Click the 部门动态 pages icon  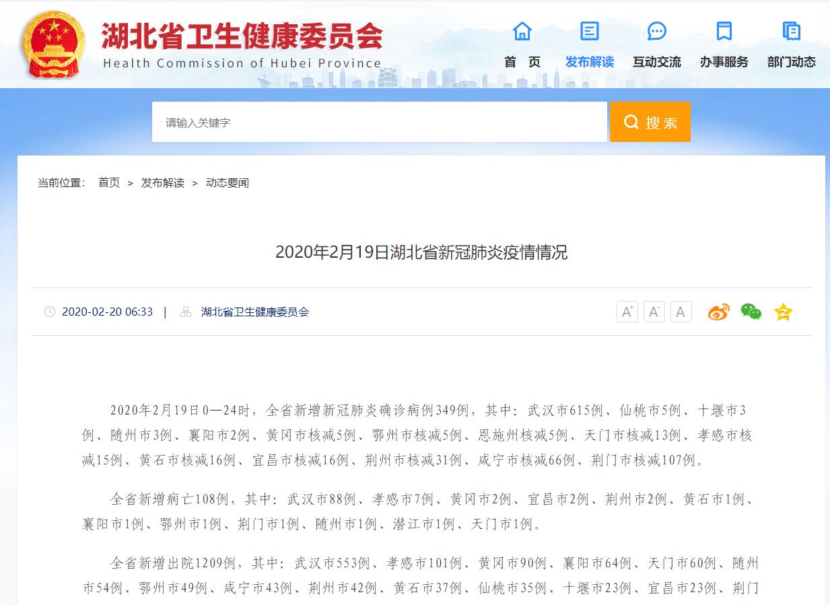(x=792, y=31)
